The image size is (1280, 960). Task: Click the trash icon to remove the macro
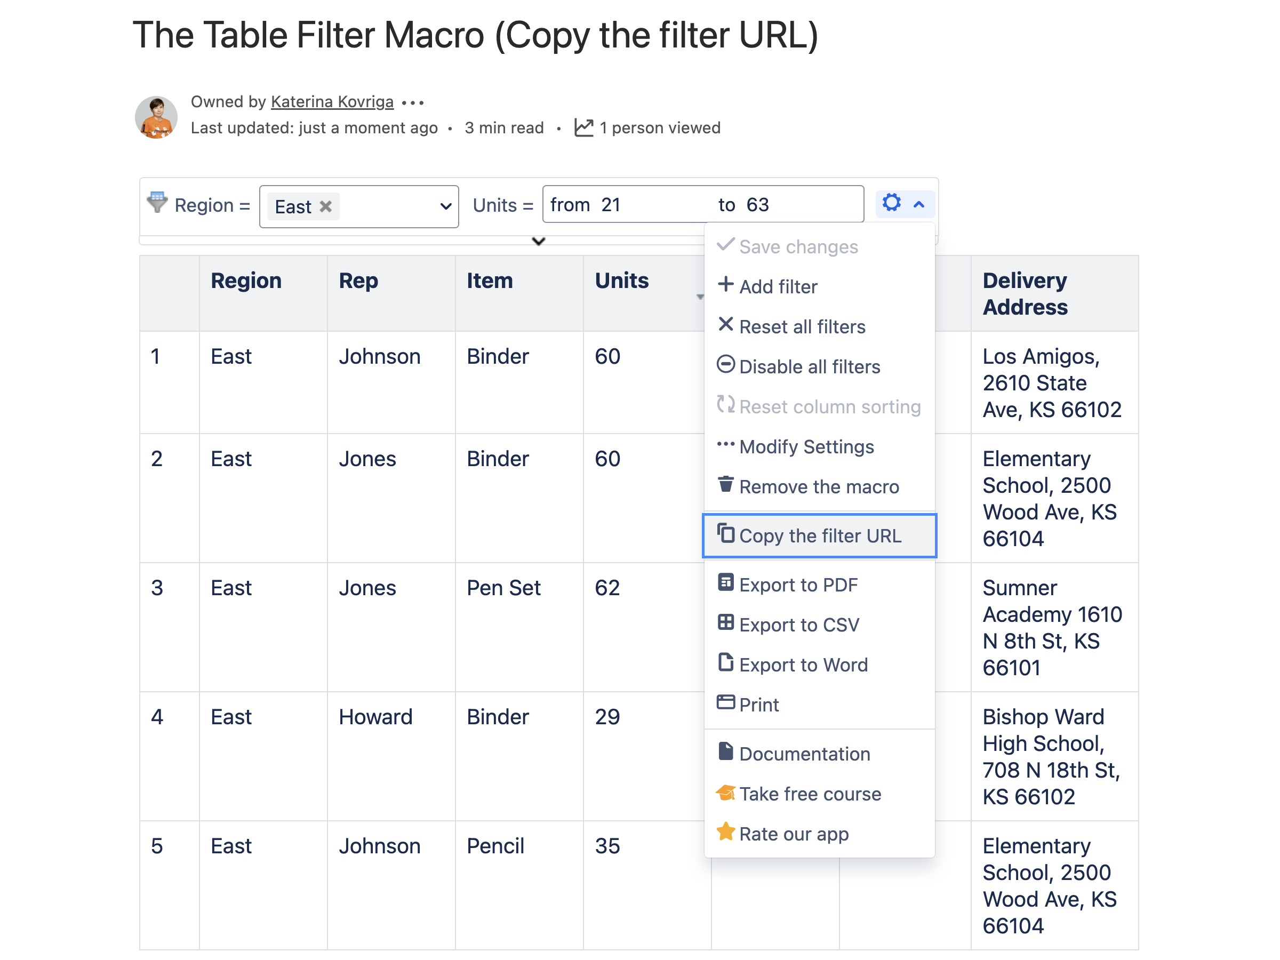click(726, 485)
